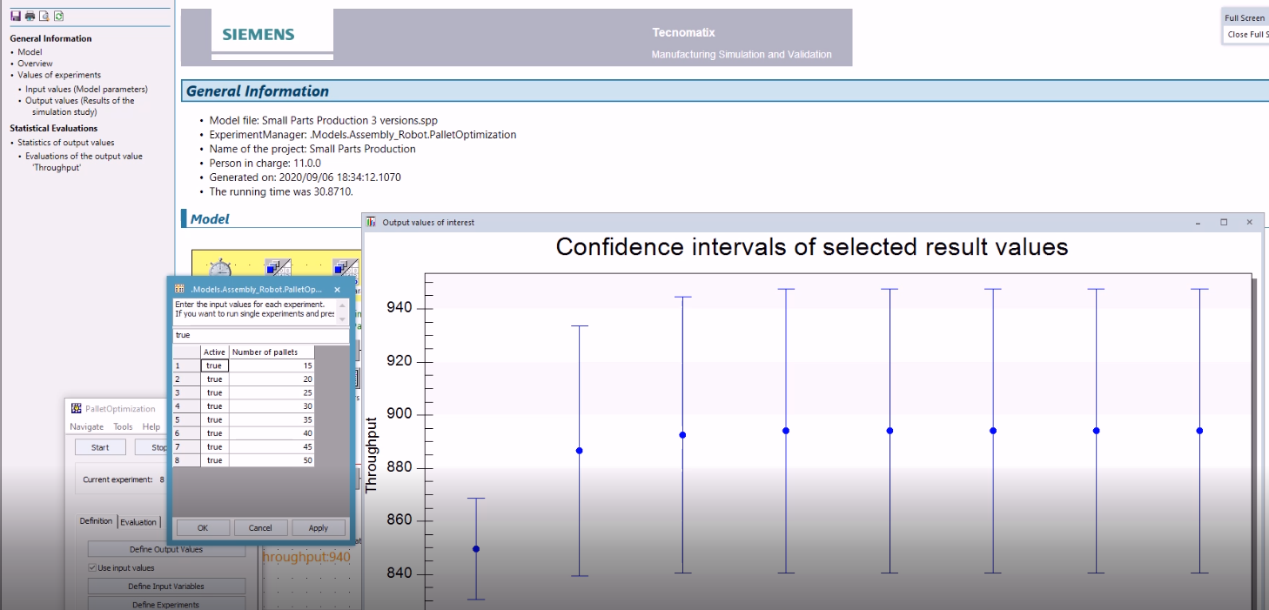Select the Number of pallets column header
This screenshot has height=610, width=1269.
(272, 352)
